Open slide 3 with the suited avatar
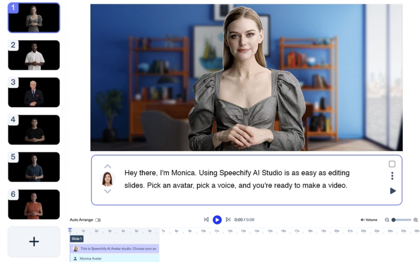Viewport: 420px width, 262px height. coord(34,92)
